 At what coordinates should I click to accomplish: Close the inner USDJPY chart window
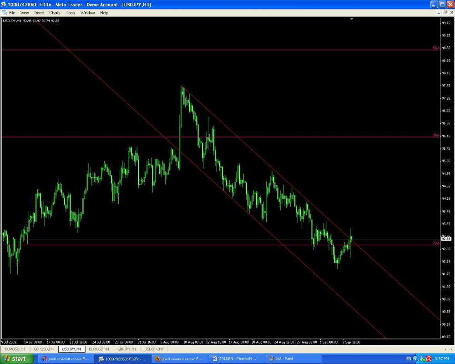(451, 13)
